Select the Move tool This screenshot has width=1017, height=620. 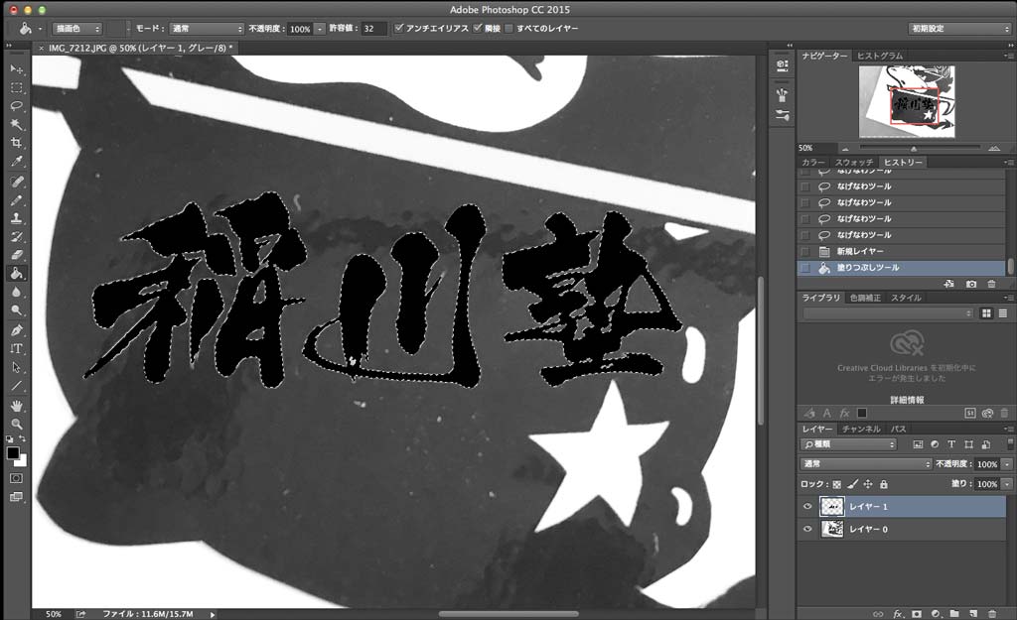coord(16,68)
